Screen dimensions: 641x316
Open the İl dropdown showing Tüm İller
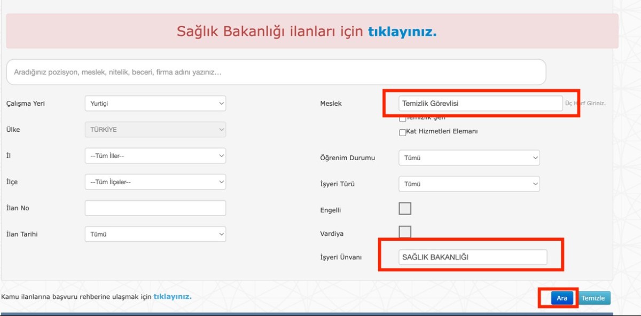tap(155, 155)
